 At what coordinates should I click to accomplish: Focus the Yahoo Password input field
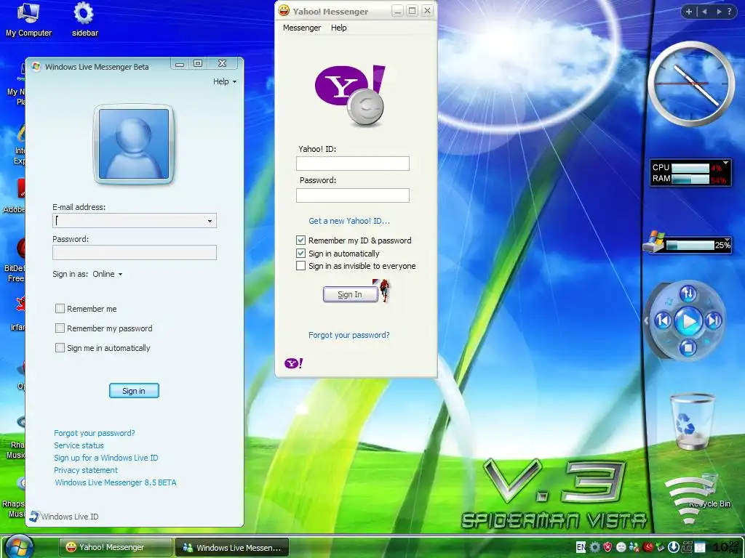(353, 195)
